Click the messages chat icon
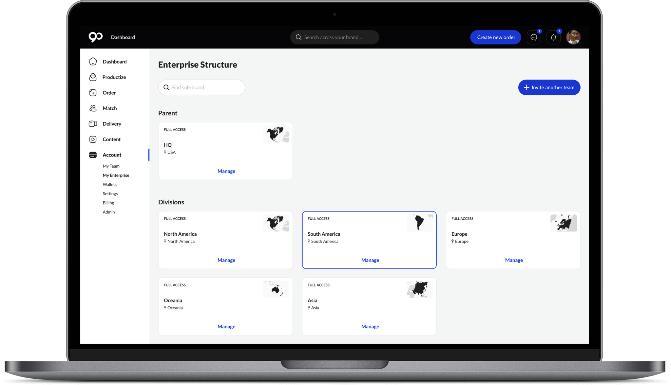The image size is (671, 385). pyautogui.click(x=534, y=37)
